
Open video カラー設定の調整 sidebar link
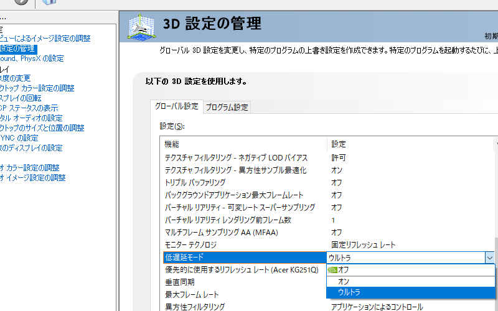pos(29,168)
